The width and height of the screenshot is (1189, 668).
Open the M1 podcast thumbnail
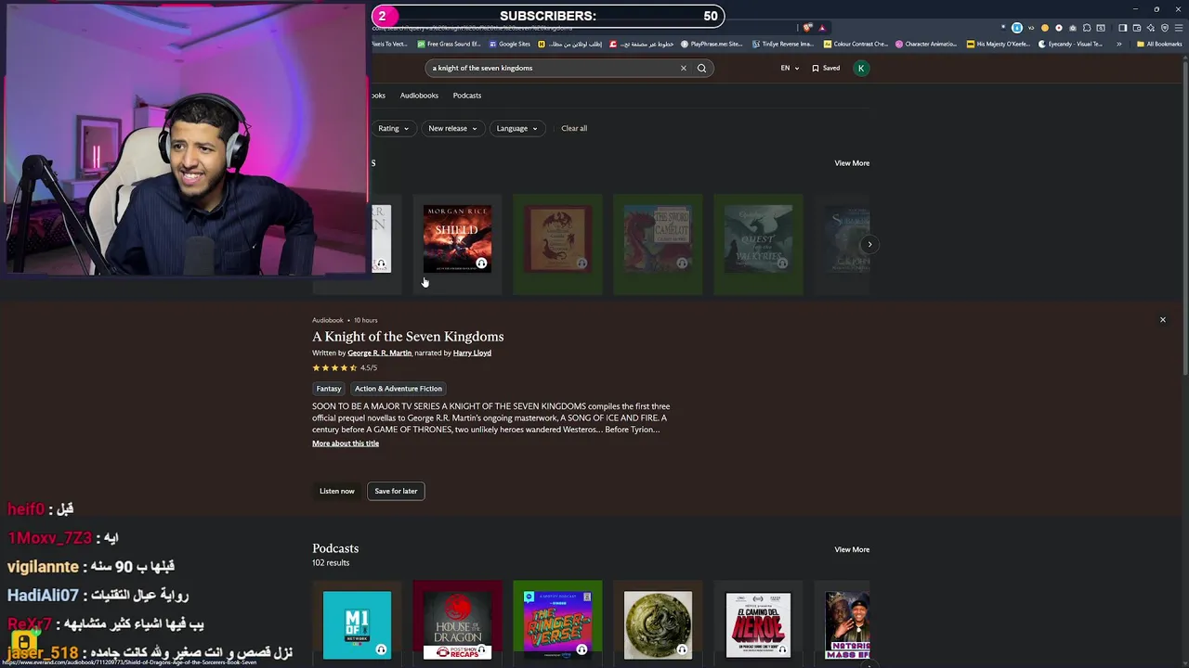(357, 625)
